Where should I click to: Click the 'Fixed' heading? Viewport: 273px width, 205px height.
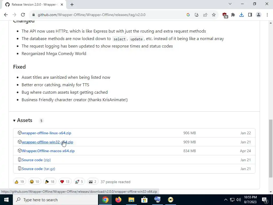coord(19,67)
